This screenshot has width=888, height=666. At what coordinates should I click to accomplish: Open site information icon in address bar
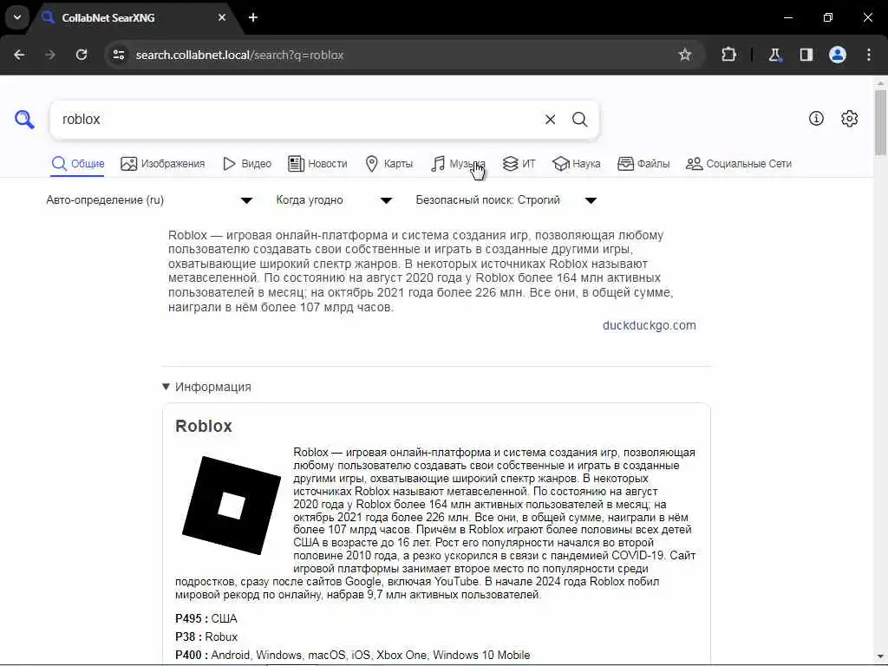click(118, 55)
